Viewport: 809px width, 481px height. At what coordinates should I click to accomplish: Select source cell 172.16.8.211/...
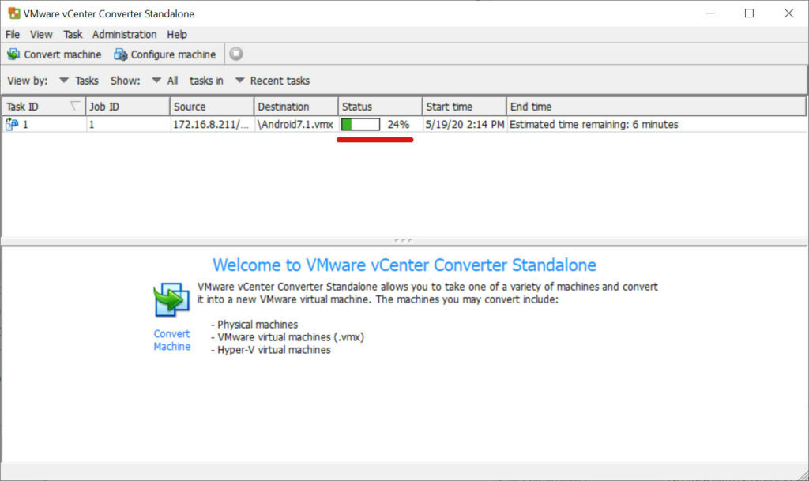211,124
